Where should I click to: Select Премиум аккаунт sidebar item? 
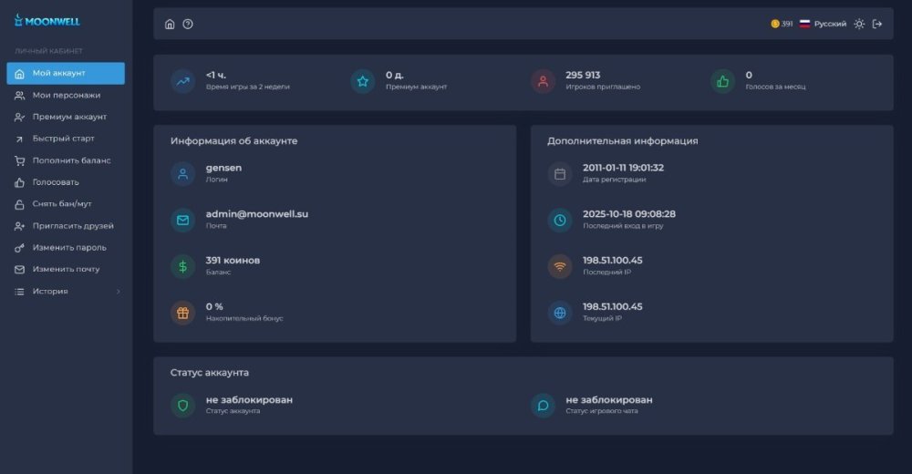coord(69,117)
